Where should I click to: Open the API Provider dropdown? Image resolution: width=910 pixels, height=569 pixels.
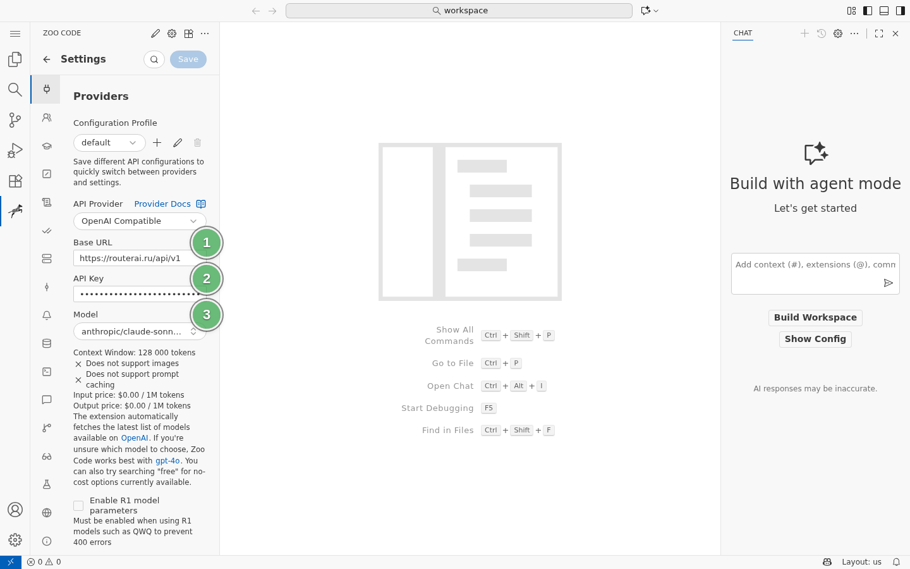click(140, 221)
